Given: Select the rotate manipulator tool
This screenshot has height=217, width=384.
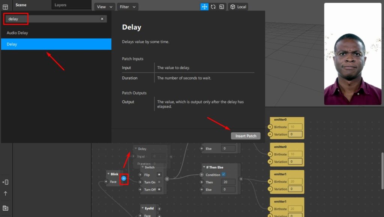Looking at the screenshot, I should tap(213, 7).
